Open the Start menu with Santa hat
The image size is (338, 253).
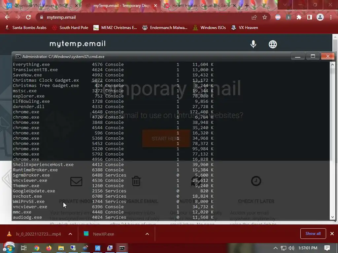click(x=9, y=248)
